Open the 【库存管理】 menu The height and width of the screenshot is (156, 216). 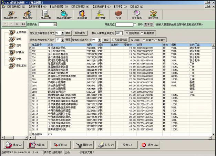coord(37,7)
